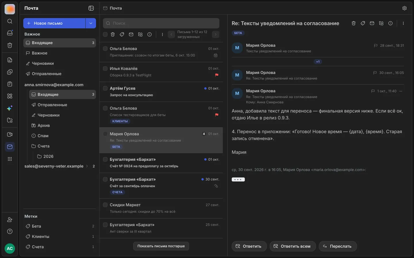The image size is (414, 258).
Task: Click the label tag icon in message header
Action: coord(363,23)
